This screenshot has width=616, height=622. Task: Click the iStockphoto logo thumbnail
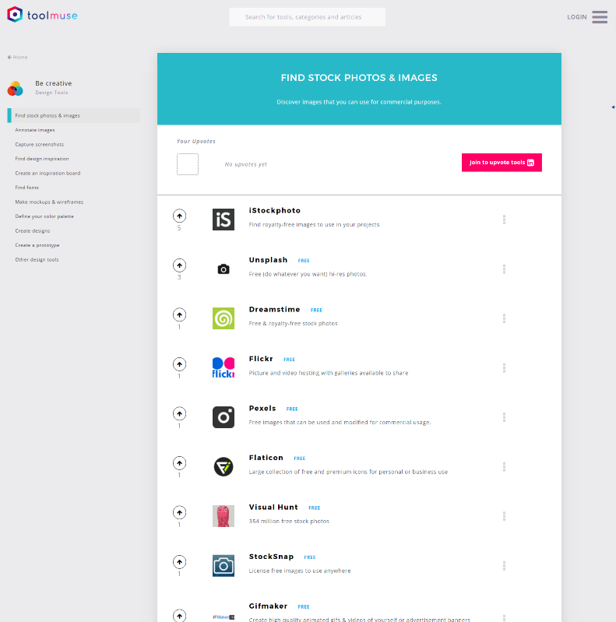(224, 220)
